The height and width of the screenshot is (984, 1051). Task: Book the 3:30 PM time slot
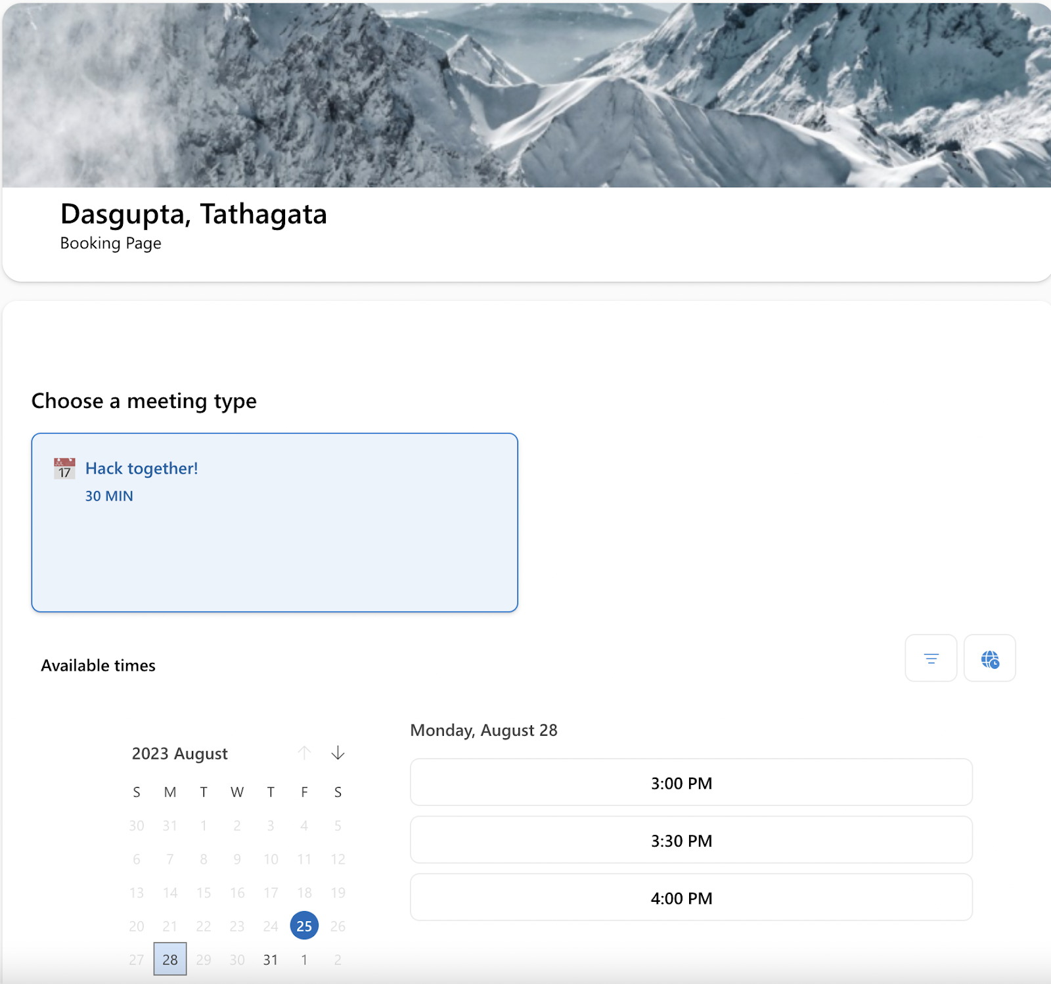point(691,840)
